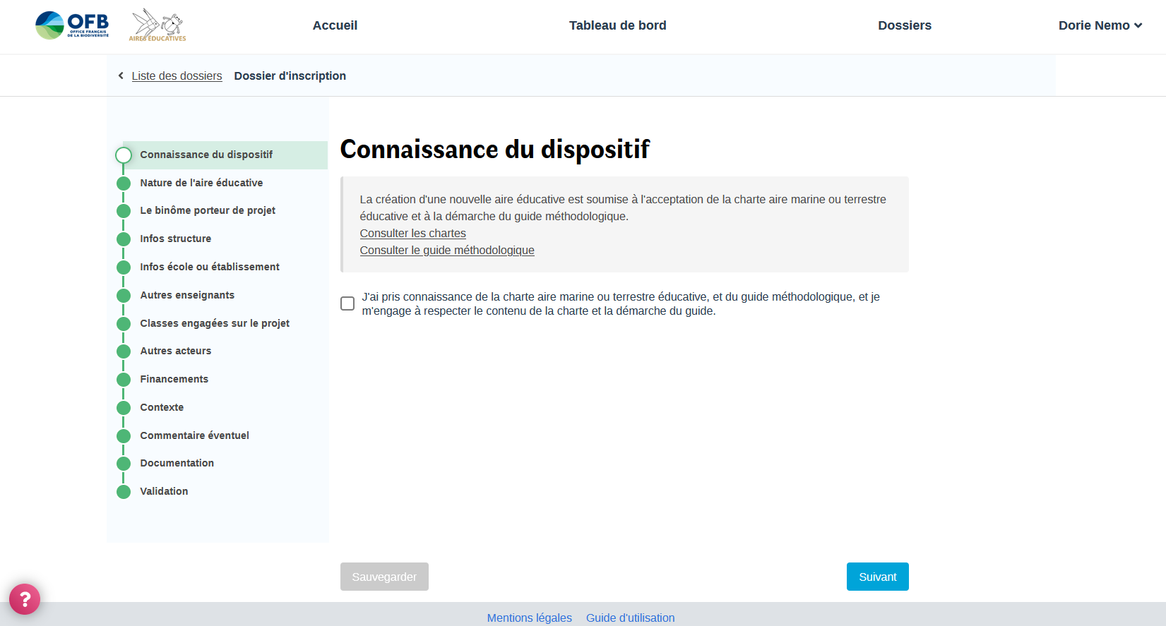Click the green step dot for Validation
This screenshot has height=626, width=1166.
(124, 492)
